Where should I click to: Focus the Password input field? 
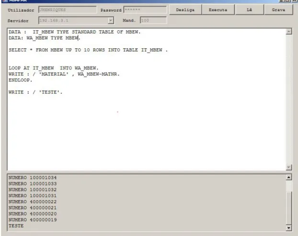145,10
